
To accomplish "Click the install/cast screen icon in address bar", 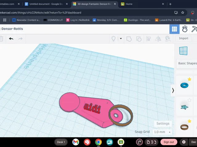I will coord(176,13).
